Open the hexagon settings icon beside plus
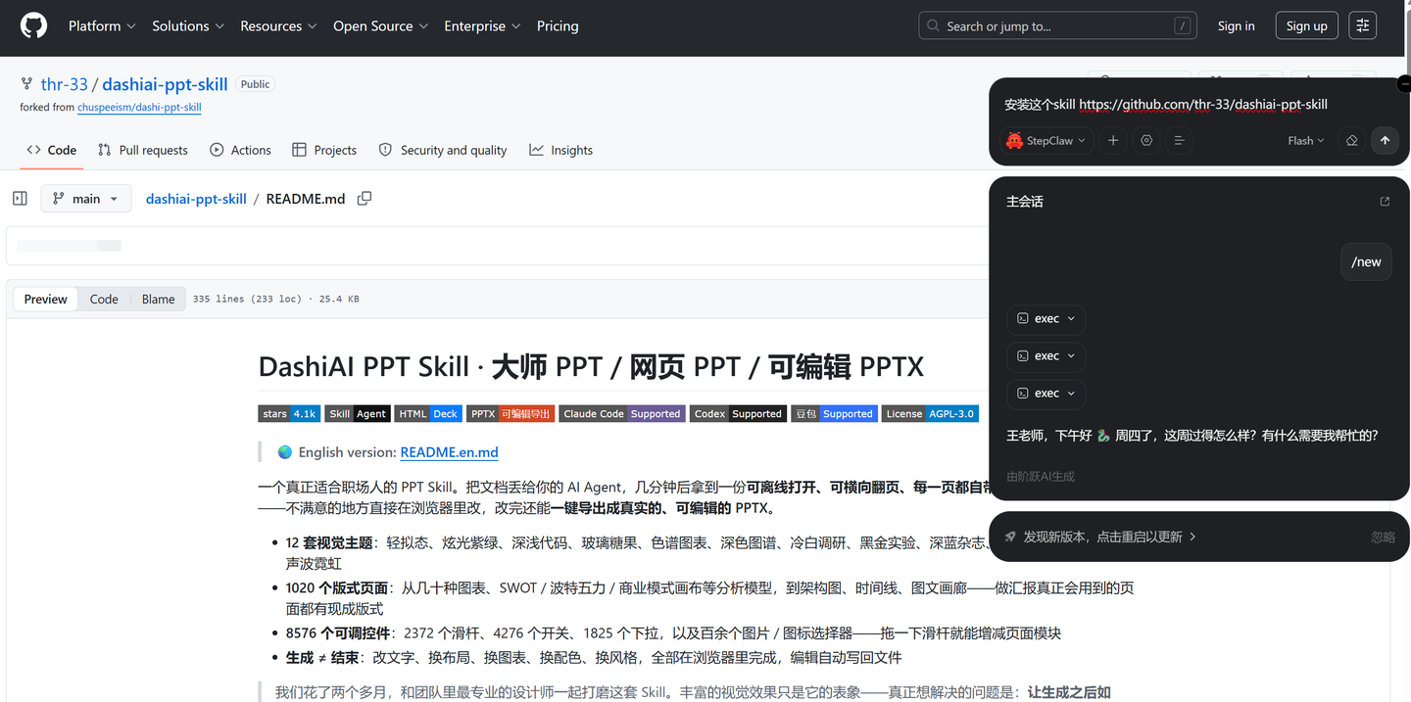Viewport: 1411px width, 702px height. tap(1146, 141)
